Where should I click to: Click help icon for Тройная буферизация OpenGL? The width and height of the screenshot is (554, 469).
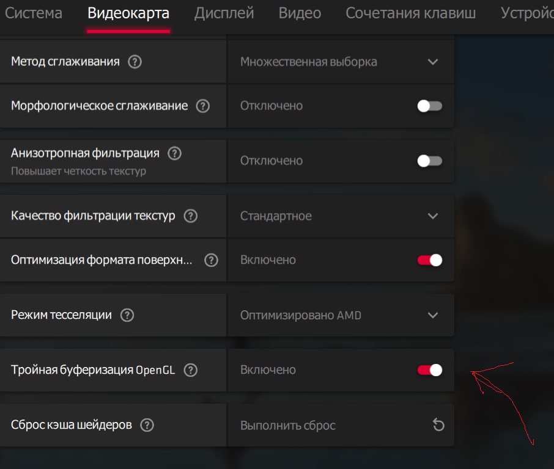[191, 370]
